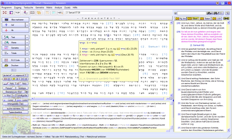Click the Hebrew letters toolbar icon

click(x=18, y=13)
